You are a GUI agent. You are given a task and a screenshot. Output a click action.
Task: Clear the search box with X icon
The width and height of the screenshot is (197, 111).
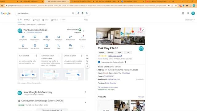coord(73,13)
